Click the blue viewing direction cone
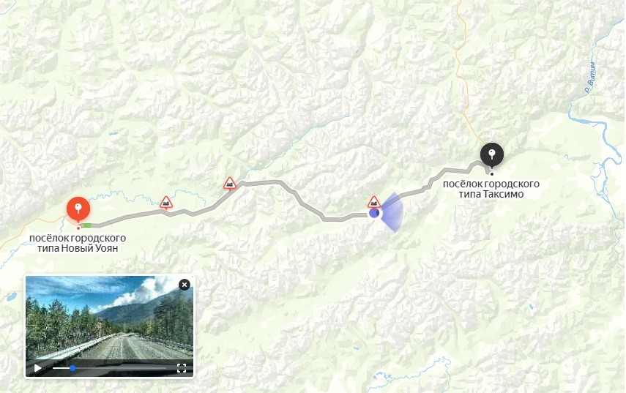Screen dimensions: 626x393 point(393,212)
